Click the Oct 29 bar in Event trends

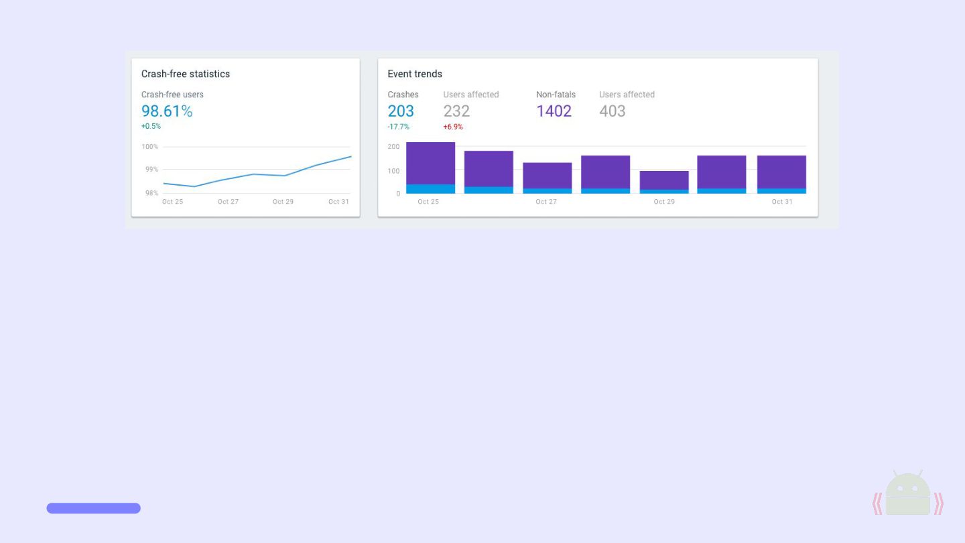pos(664,182)
